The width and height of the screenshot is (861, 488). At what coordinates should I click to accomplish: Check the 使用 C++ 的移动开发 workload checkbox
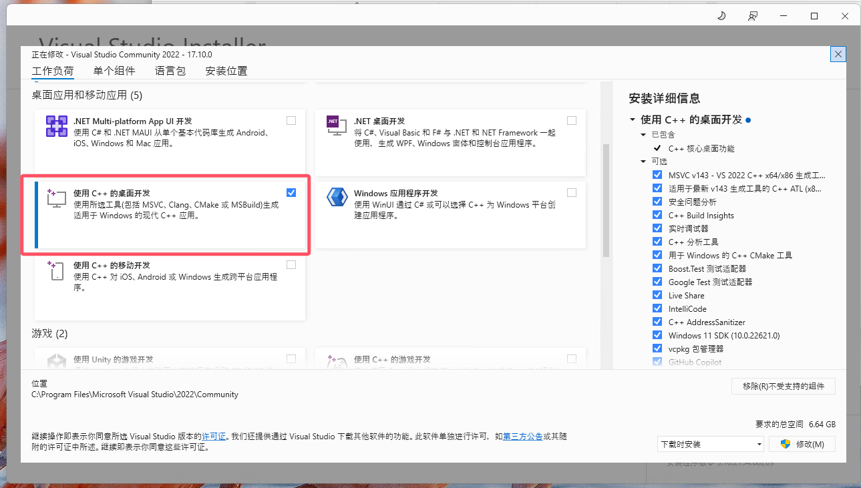tap(291, 264)
